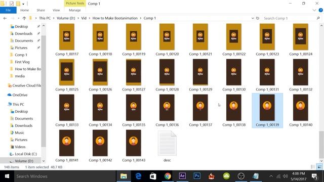
Task: Open the Share ribbon tab
Action: tap(40, 10)
